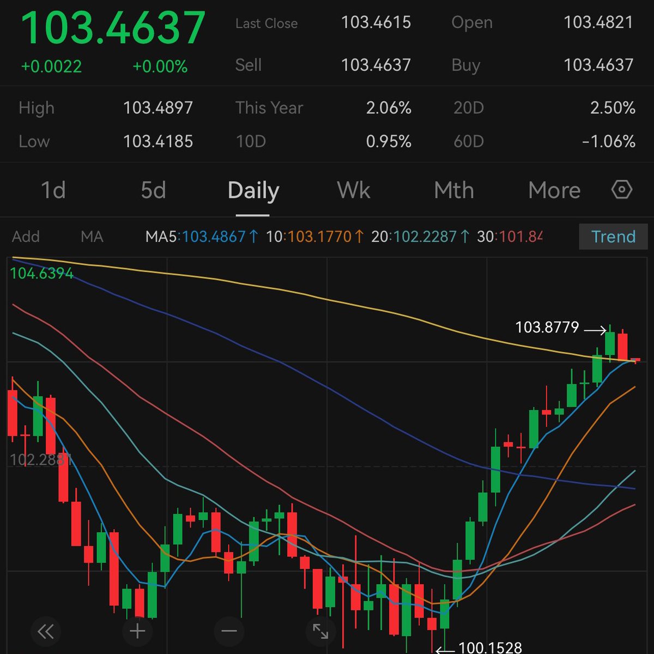Select the Wk timeframe tab
Image resolution: width=654 pixels, height=654 pixels.
(354, 190)
